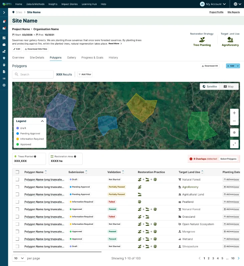Zoom out on the map with minus
This screenshot has height=266, width=244.
[x=234, y=121]
